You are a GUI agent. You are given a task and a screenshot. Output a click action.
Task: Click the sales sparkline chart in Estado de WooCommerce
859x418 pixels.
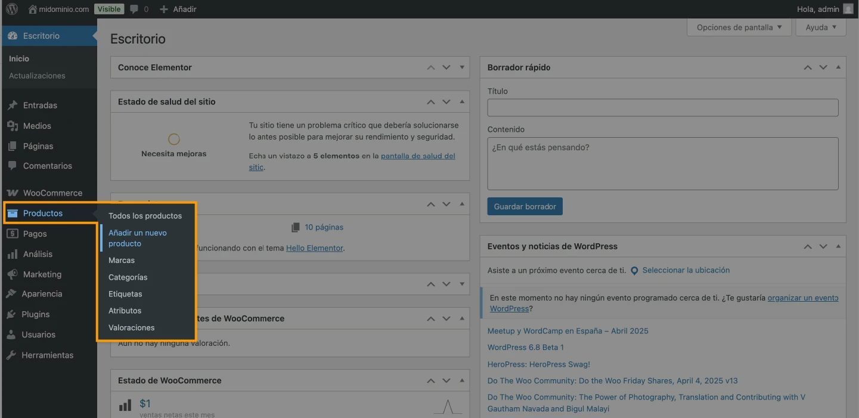[x=448, y=407]
